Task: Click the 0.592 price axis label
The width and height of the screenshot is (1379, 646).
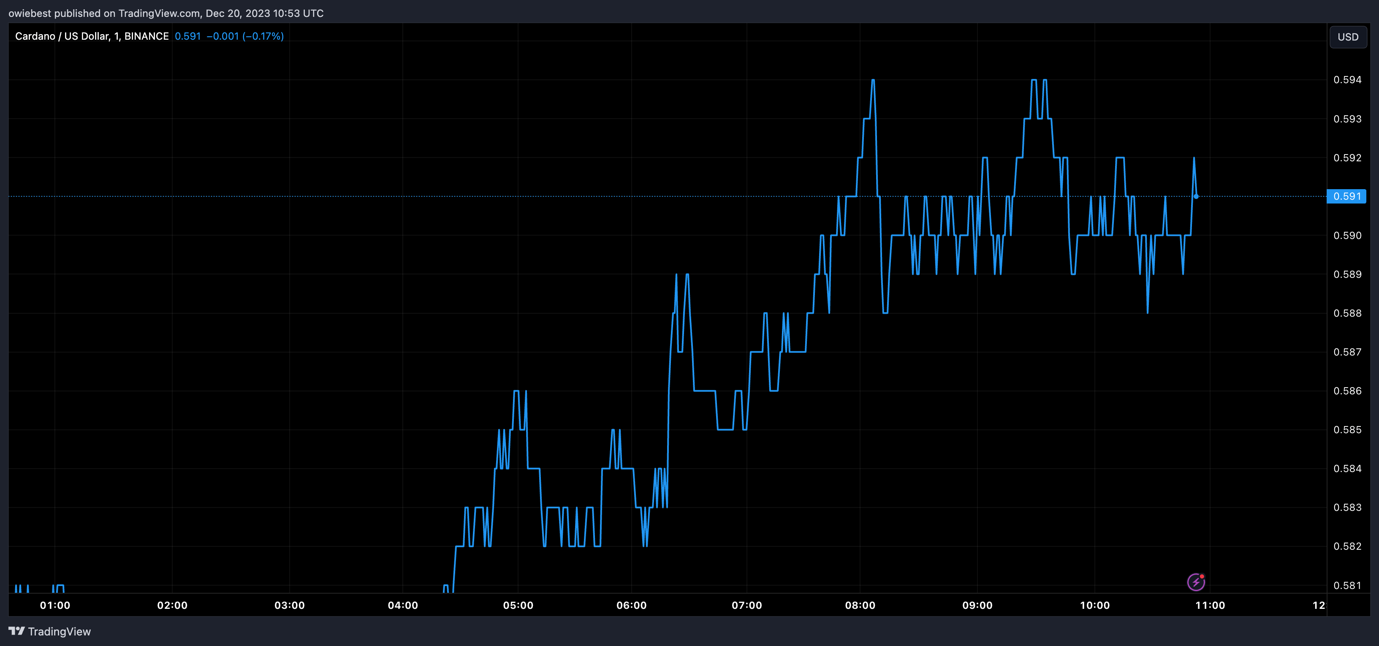Action: pyautogui.click(x=1347, y=158)
